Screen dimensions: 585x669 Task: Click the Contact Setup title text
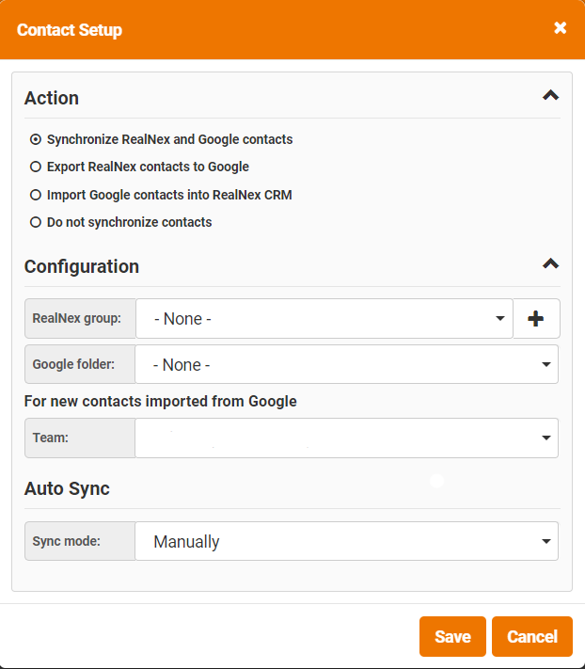click(x=70, y=30)
